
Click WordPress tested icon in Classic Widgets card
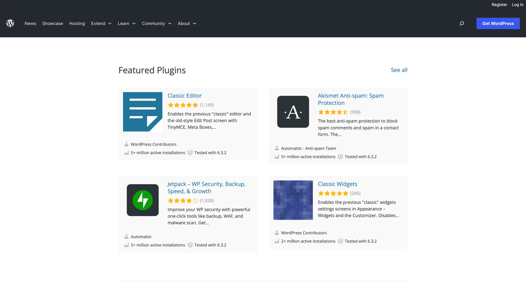click(x=340, y=241)
